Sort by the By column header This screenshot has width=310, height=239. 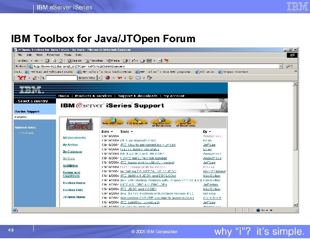click(x=207, y=132)
